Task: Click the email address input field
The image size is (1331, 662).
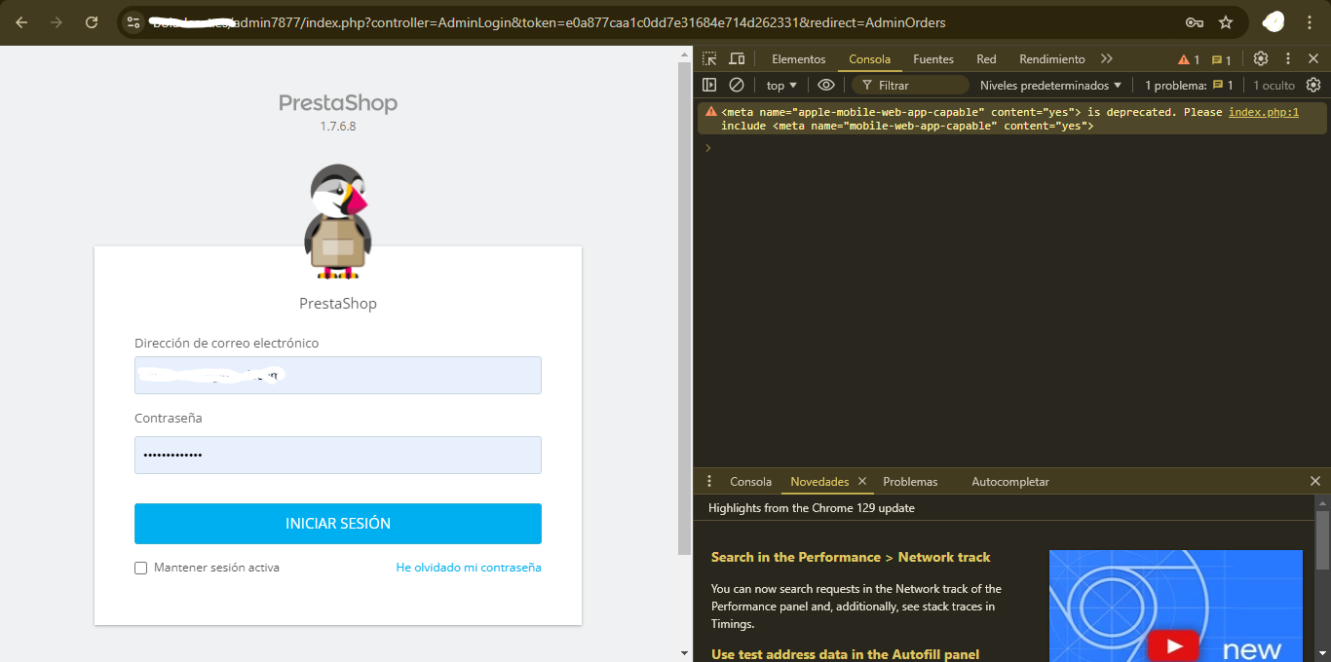Action: [338, 375]
